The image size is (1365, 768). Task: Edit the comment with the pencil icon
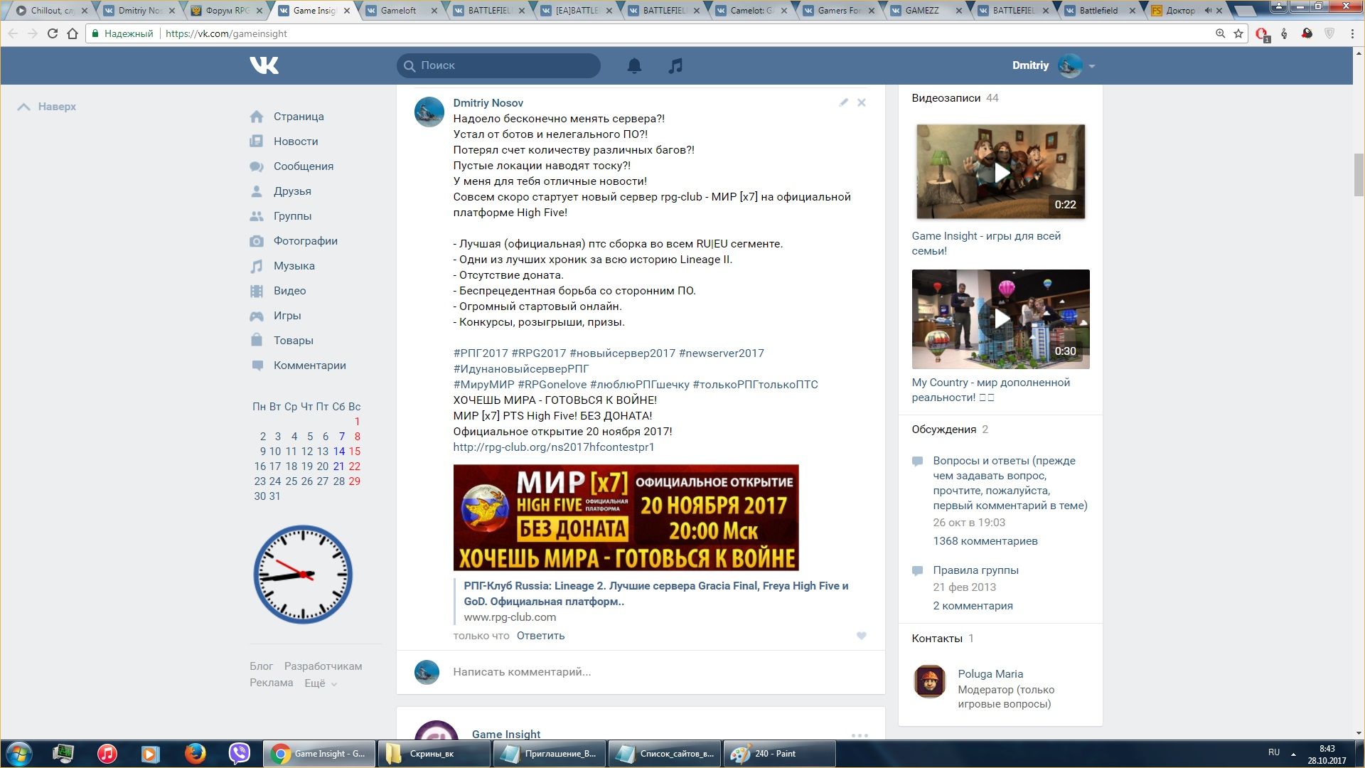pos(843,102)
